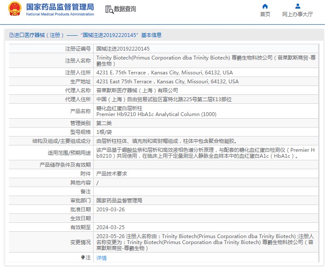Click the 适用范围/预期用途 label
This screenshot has height=267, width=325.
click(x=69, y=153)
